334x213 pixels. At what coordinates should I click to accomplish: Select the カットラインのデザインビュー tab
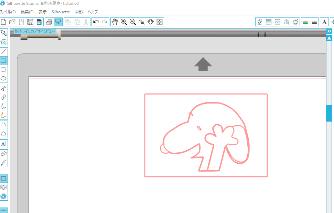pyautogui.click(x=34, y=32)
